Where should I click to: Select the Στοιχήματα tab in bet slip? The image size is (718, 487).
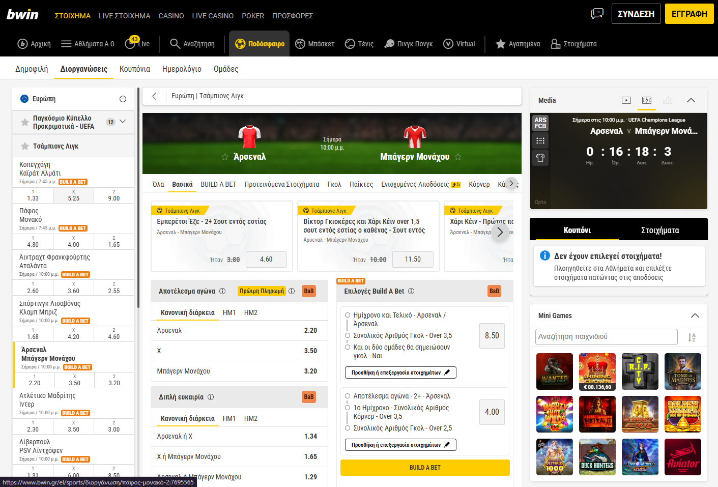pyautogui.click(x=659, y=230)
